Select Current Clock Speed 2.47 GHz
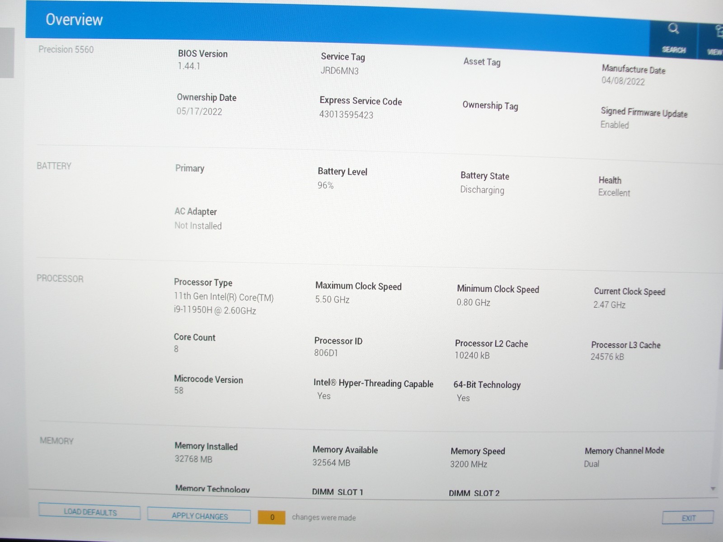 pos(609,304)
